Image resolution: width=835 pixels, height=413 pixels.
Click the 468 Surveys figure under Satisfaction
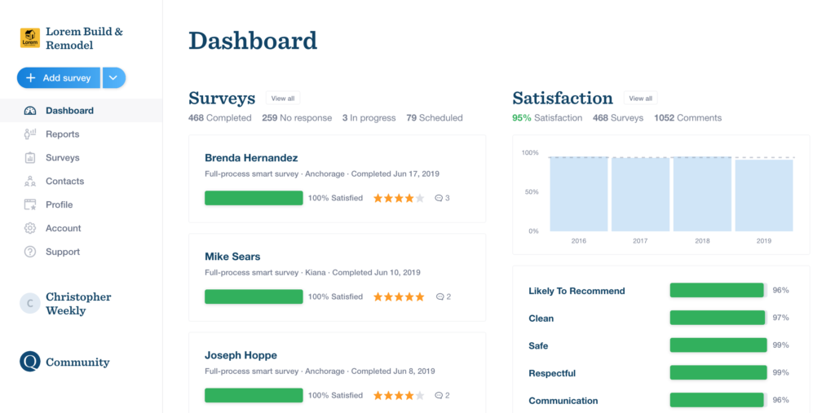tap(618, 118)
